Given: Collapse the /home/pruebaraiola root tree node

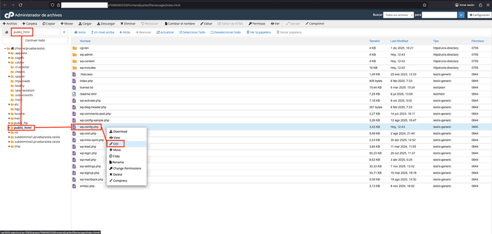Looking at the screenshot, I should (6, 49).
